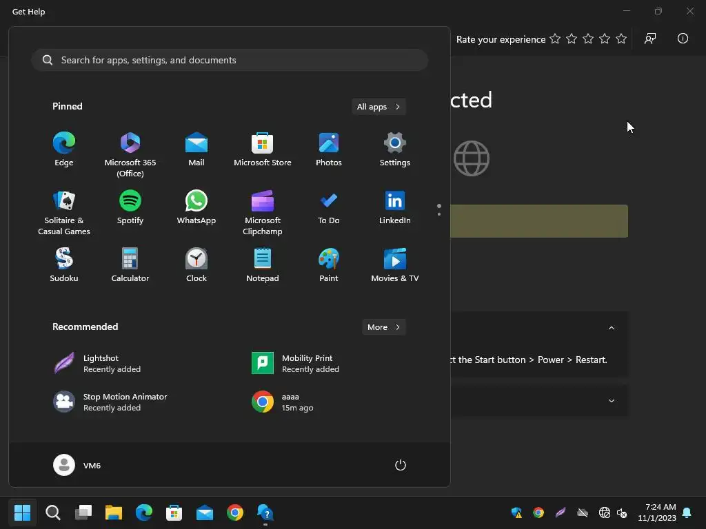The width and height of the screenshot is (706, 529).
Task: Launch Microsoft 365 (Office)
Action: [x=130, y=155]
